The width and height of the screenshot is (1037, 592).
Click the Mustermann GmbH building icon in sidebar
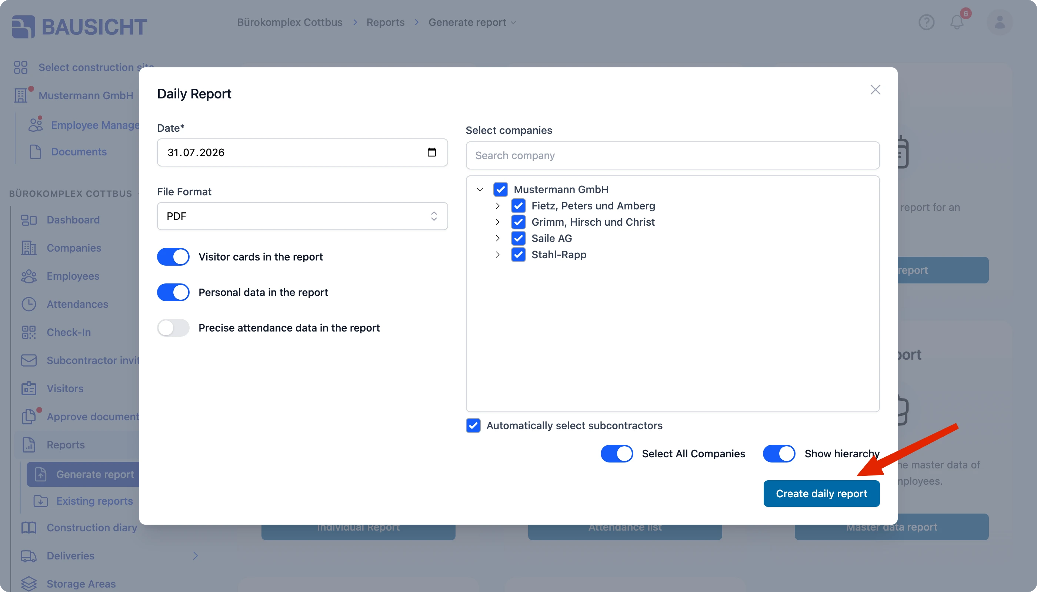[x=21, y=95]
